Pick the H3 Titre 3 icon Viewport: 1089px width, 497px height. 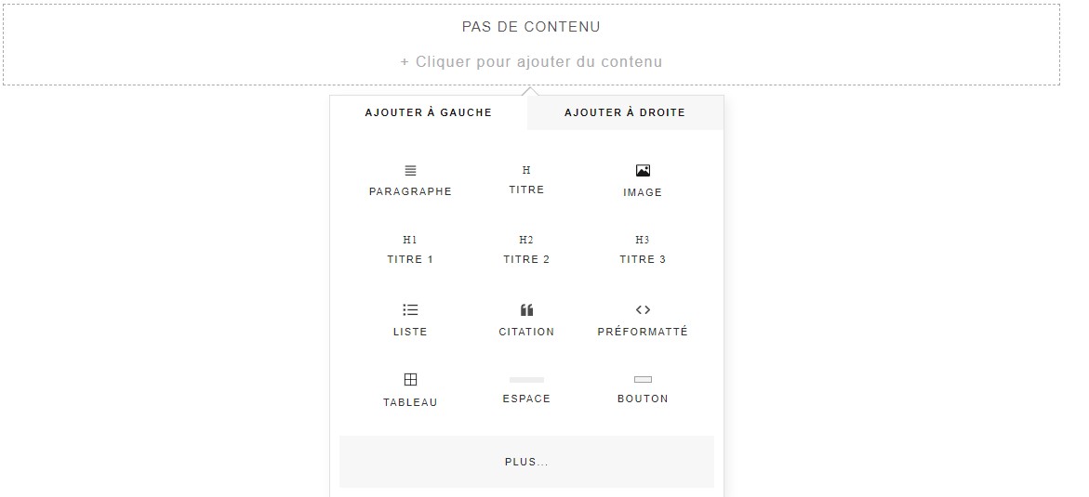(643, 240)
